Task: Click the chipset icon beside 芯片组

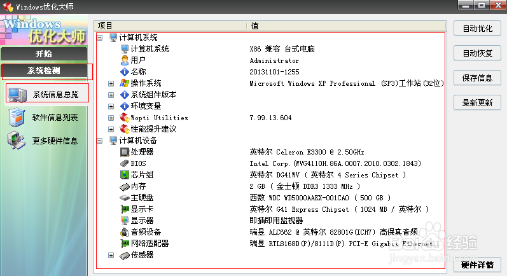Action: (x=125, y=175)
